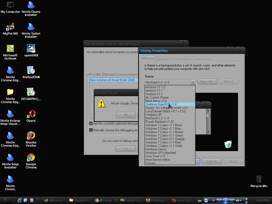This screenshot has height=204, width=272.
Task: Choose Browse... in theme list
Action: coord(170,163)
